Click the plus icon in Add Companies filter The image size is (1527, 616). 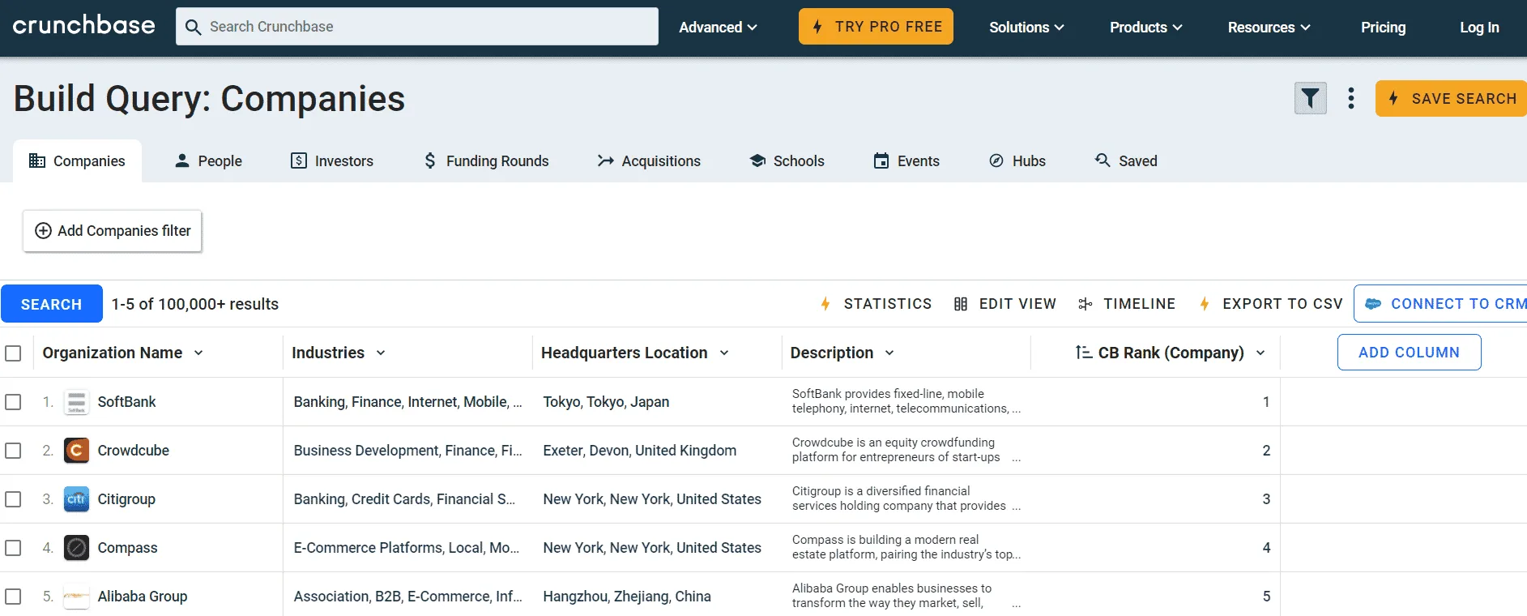tap(44, 231)
